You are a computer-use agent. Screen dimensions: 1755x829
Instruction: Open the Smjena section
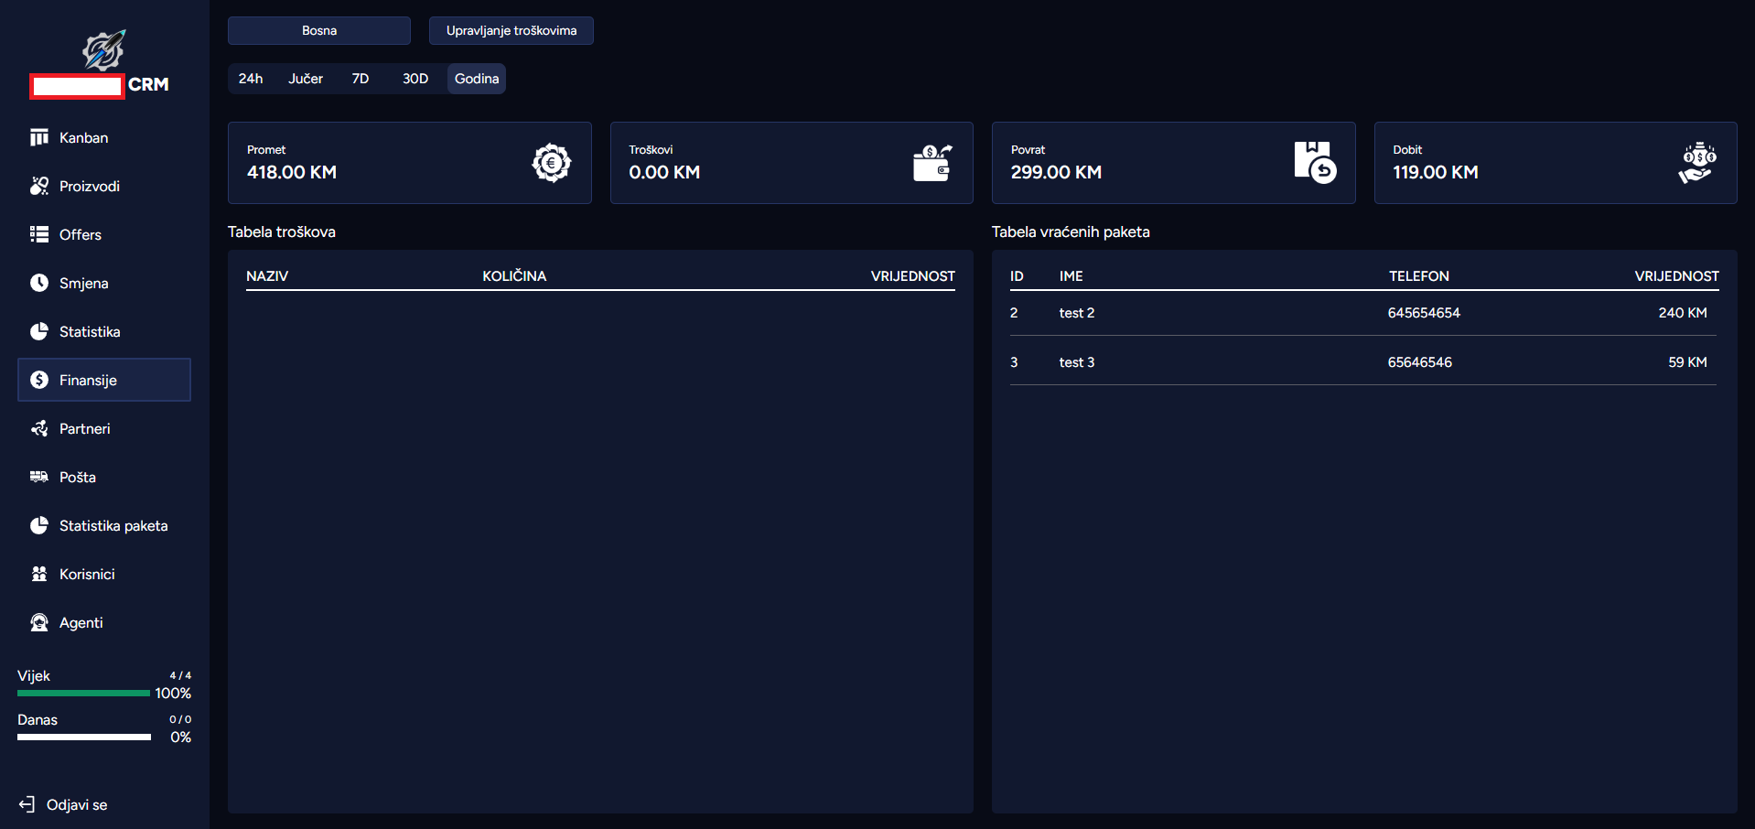pyautogui.click(x=104, y=283)
